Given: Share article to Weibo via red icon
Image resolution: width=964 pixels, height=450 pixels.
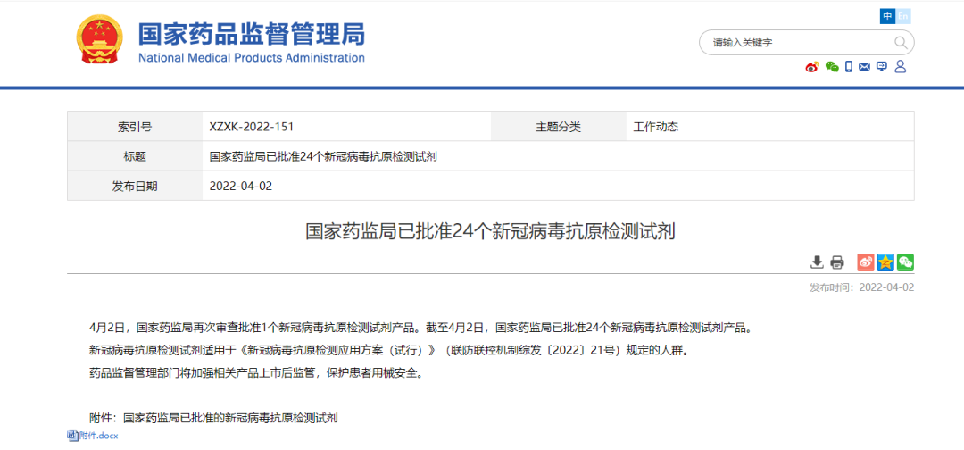Looking at the screenshot, I should point(866,262).
